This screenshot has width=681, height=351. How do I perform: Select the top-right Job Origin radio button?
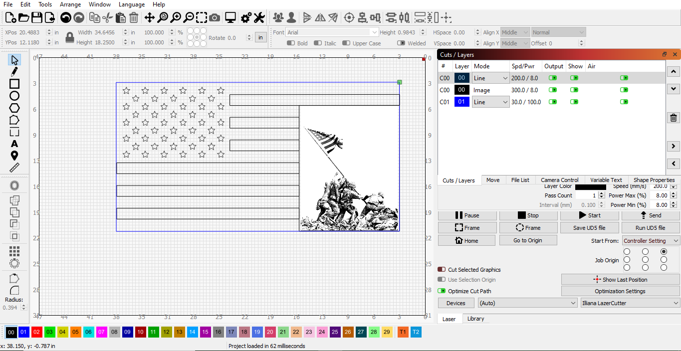pos(664,252)
